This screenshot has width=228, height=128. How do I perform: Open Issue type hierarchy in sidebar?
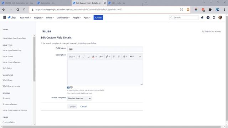pos(12,50)
